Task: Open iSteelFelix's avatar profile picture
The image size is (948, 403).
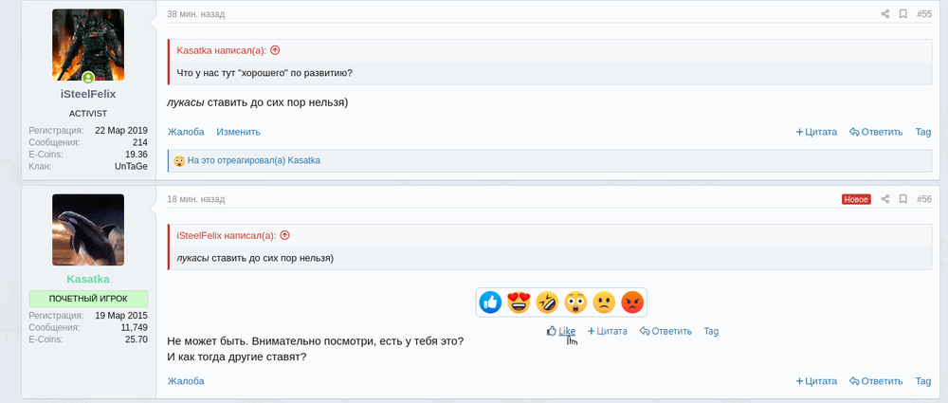Action: pyautogui.click(x=88, y=46)
